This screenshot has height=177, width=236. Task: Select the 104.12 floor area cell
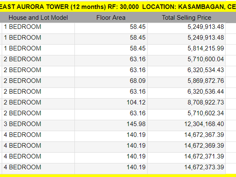coord(111,104)
